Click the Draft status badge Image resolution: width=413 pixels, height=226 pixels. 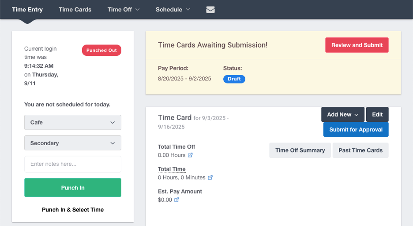click(234, 79)
